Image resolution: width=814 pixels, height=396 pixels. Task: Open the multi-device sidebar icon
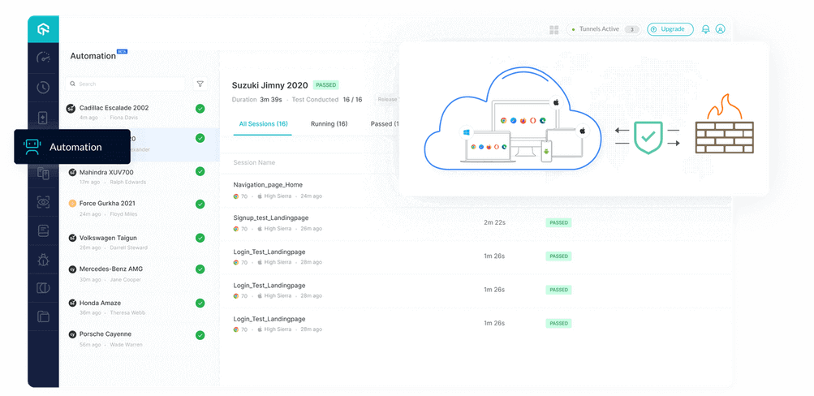[43, 174]
